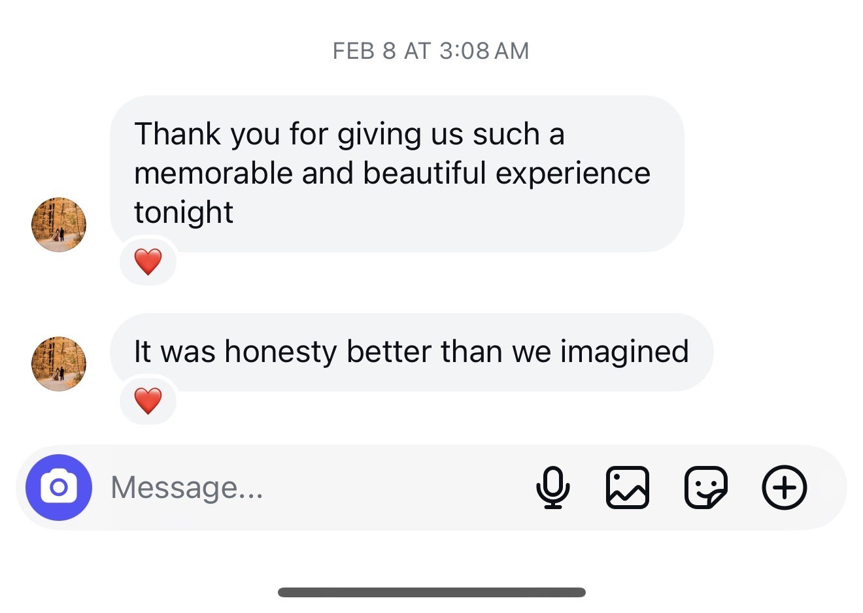Screen dimensions: 863x613
Task: Tap the home indicator bar at bottom
Action: pyautogui.click(x=431, y=592)
